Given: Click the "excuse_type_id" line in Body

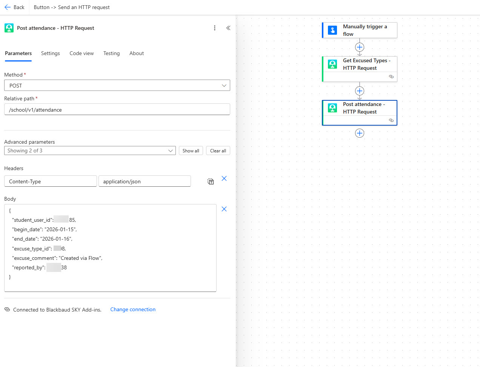Looking at the screenshot, I should pos(39,249).
